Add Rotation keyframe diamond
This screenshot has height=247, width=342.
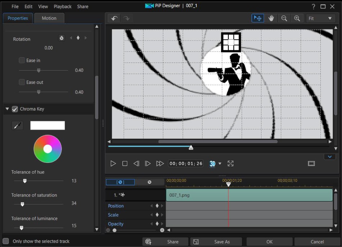point(78,38)
